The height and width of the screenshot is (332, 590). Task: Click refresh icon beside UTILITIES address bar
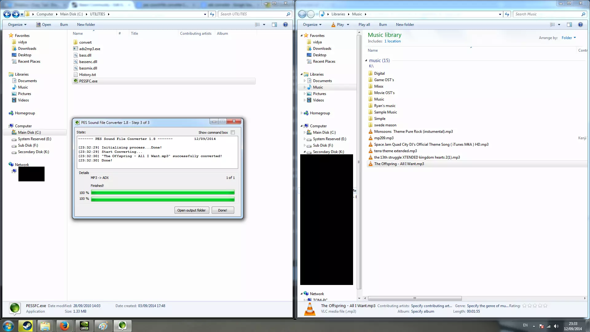pyautogui.click(x=212, y=14)
